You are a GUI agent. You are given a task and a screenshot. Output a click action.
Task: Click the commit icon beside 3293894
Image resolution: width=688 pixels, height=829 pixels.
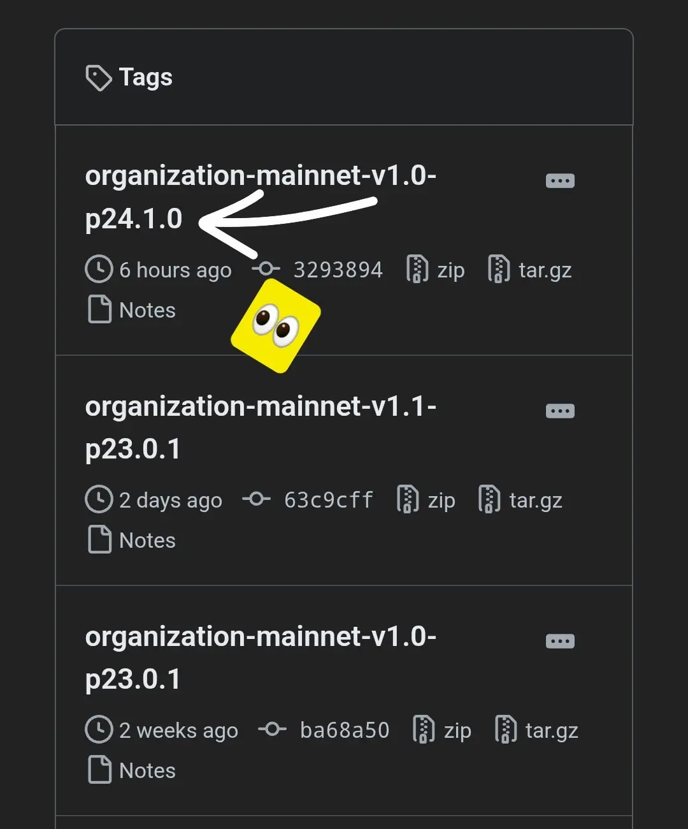point(266,269)
